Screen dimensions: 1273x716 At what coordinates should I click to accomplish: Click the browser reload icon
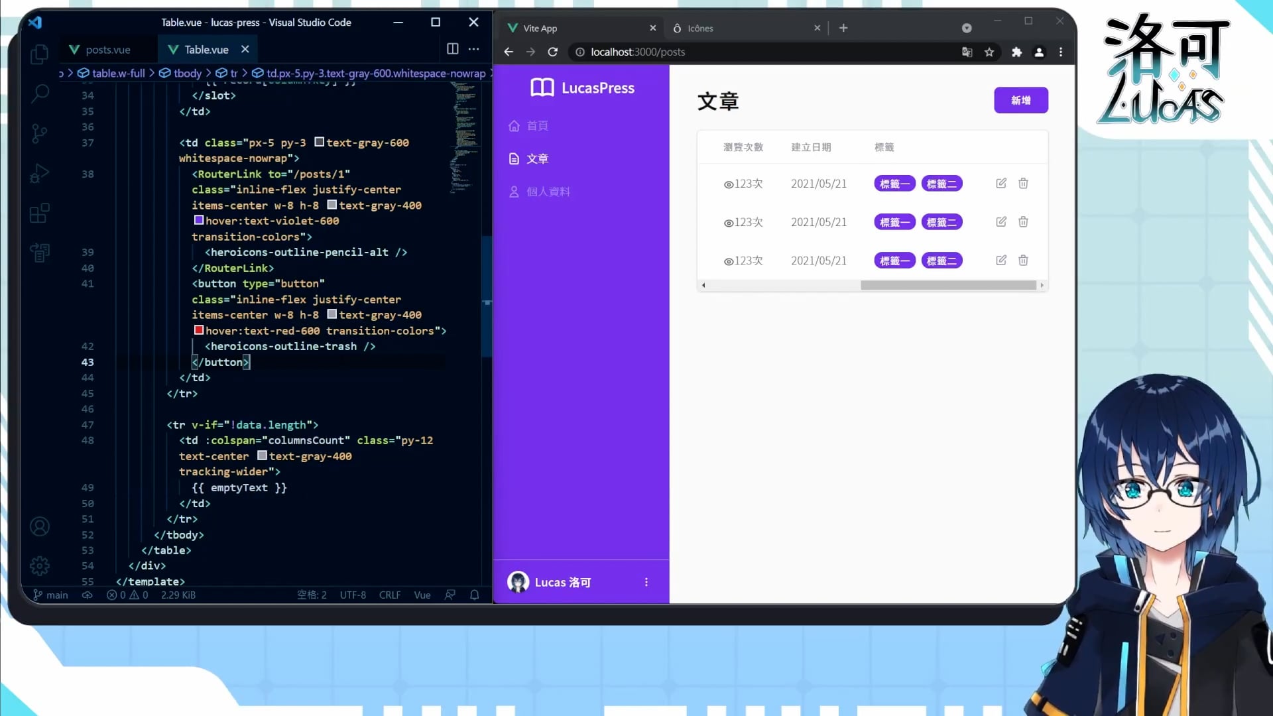[x=552, y=52]
